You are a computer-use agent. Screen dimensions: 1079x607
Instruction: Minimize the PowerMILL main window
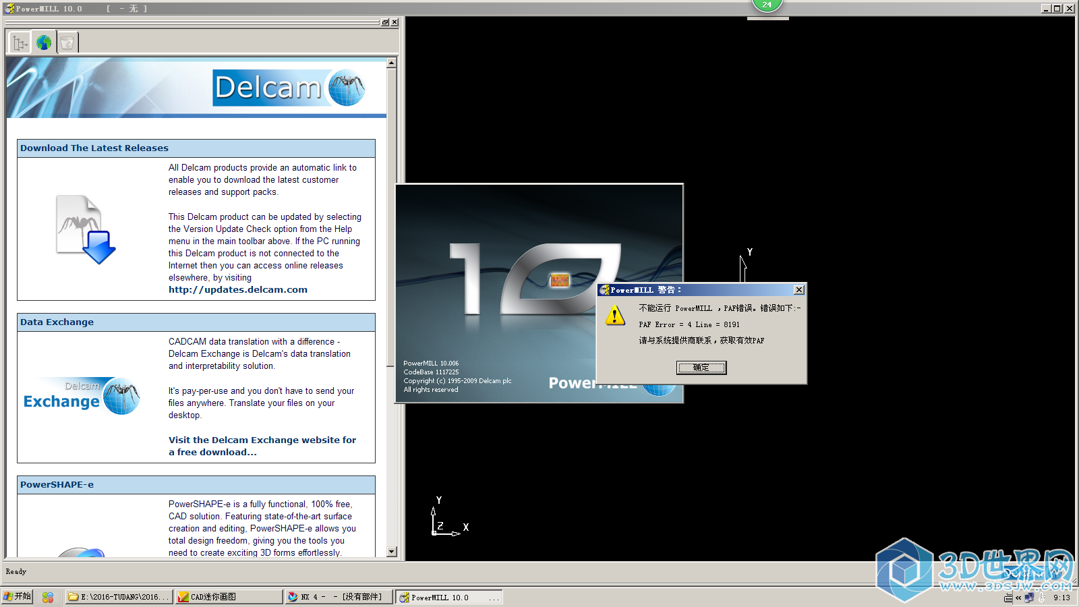(1046, 8)
